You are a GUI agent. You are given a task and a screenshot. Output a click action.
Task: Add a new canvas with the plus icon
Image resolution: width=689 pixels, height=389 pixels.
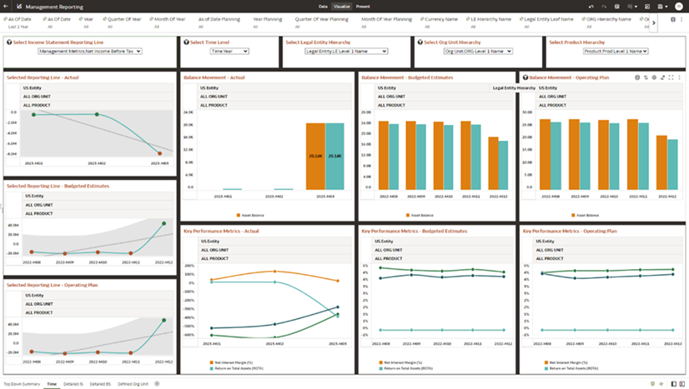point(157,384)
